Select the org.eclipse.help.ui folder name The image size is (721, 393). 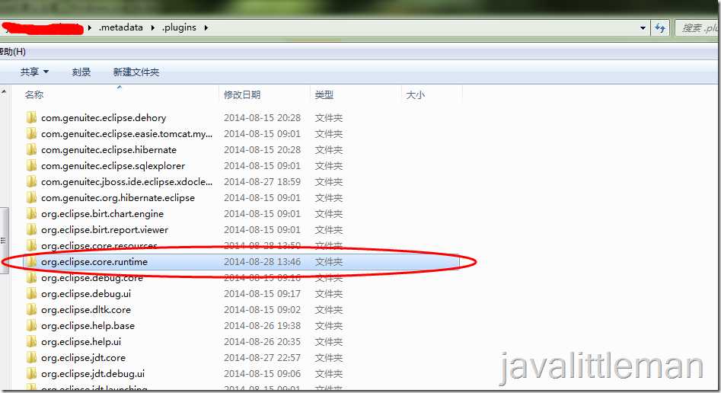click(81, 341)
